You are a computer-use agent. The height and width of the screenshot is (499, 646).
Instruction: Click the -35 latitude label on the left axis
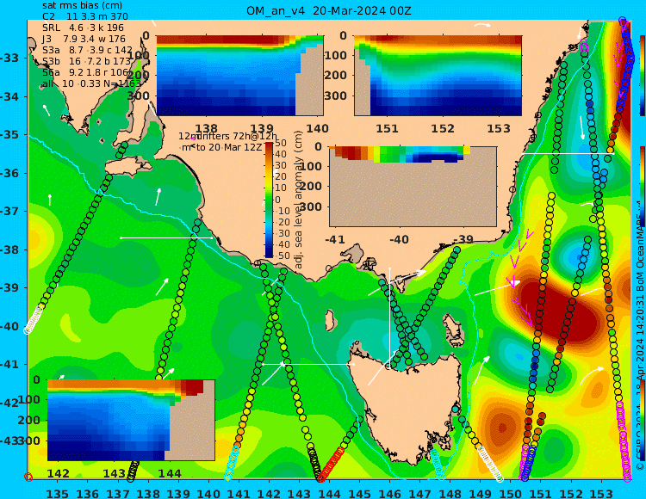click(x=9, y=134)
